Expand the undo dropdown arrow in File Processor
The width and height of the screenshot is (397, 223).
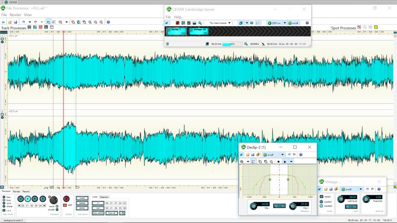[30, 22]
